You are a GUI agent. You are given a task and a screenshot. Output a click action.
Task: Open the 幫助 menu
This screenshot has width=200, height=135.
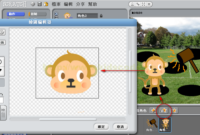point(93,4)
